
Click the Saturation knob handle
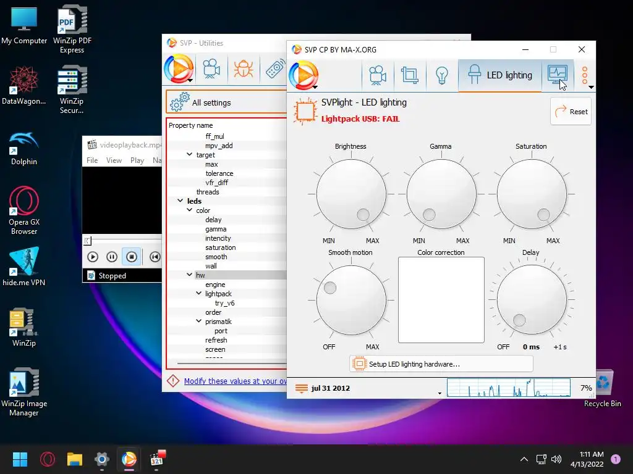click(543, 214)
